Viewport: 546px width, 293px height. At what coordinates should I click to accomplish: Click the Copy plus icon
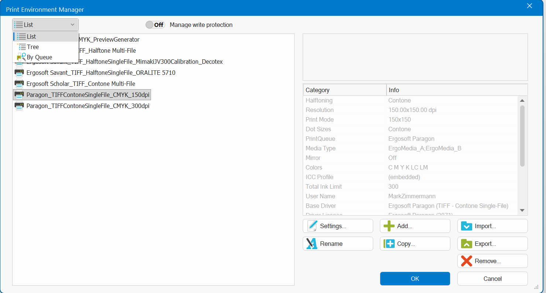[389, 244]
